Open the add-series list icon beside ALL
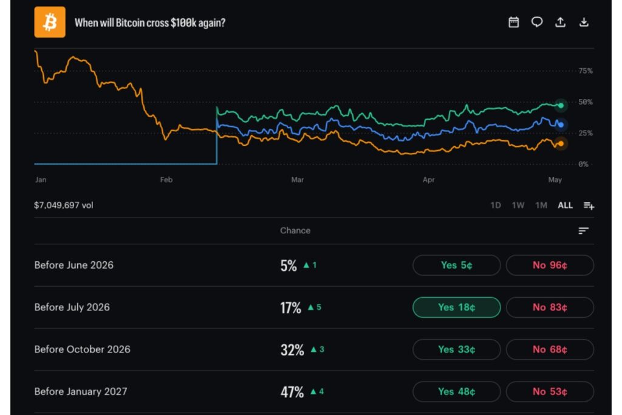The width and height of the screenshot is (622, 415). (x=589, y=205)
